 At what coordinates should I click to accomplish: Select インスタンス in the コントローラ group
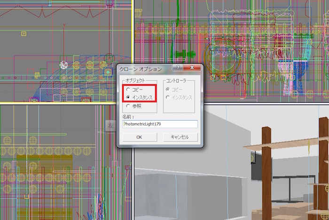(x=169, y=97)
